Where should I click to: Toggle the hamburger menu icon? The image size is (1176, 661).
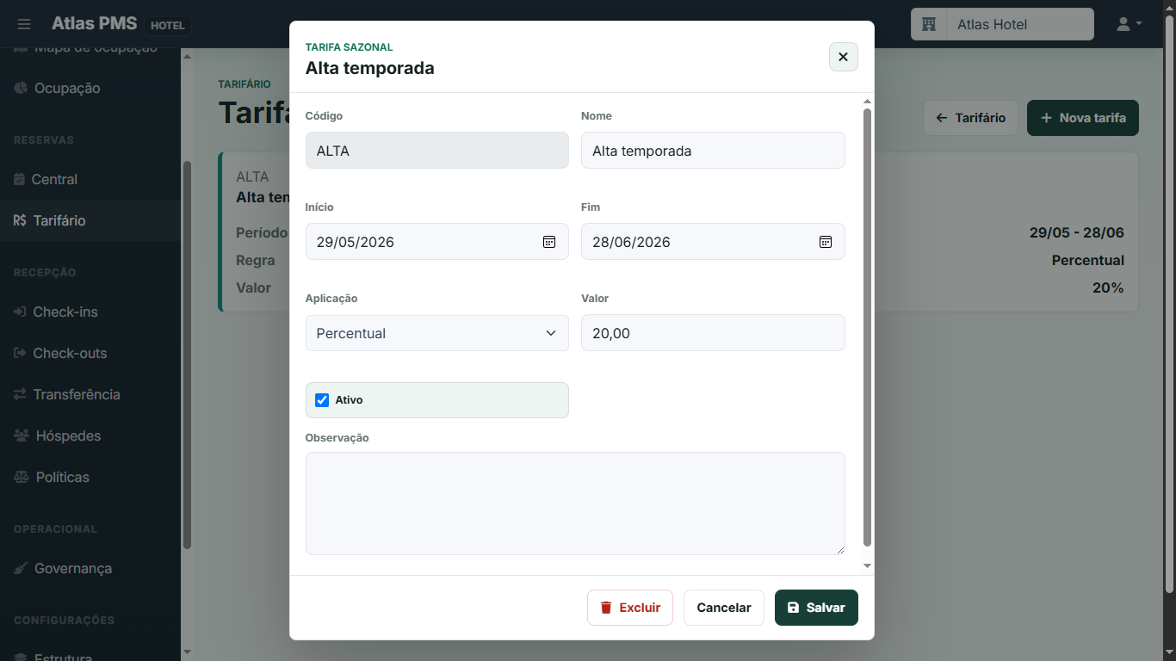(x=24, y=24)
